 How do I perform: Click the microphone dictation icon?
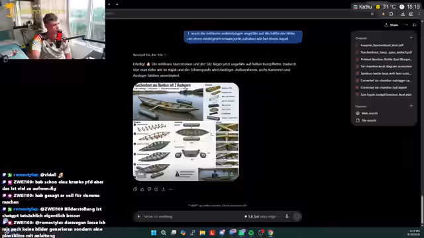pyautogui.click(x=287, y=216)
